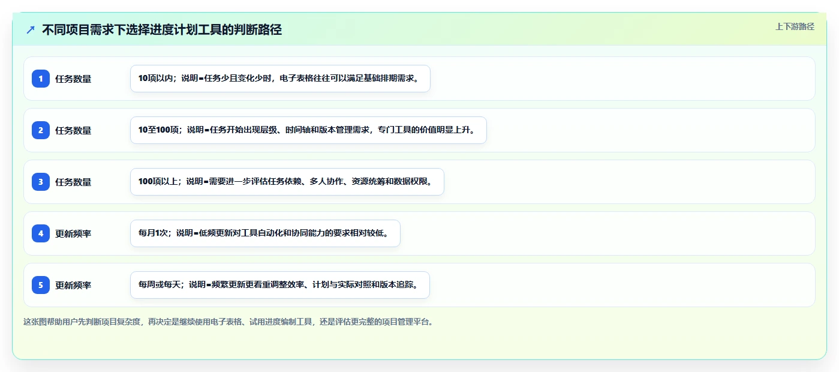Screen dimensions: 839x372
Task: Select step number badge 5
Action: pos(41,285)
